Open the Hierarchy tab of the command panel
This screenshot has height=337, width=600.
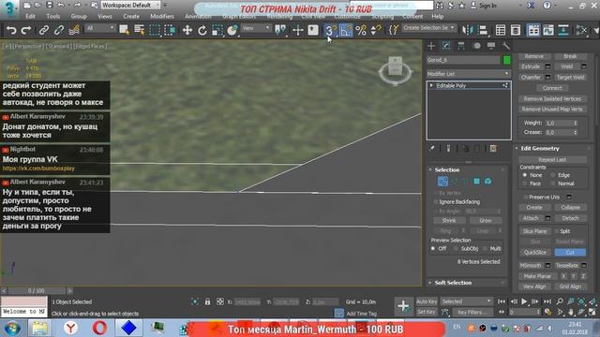click(461, 46)
